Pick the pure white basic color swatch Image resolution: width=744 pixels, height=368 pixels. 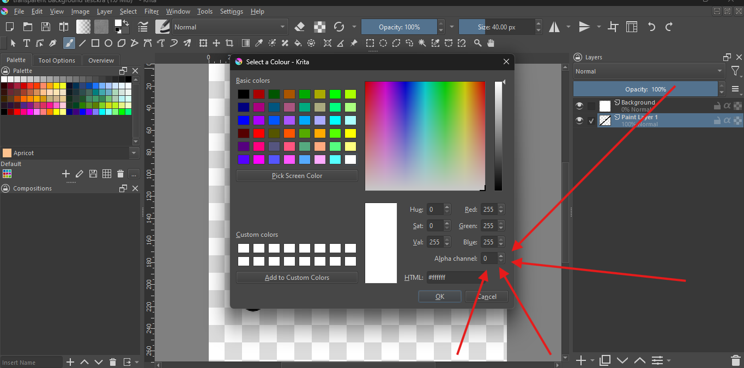coord(350,160)
